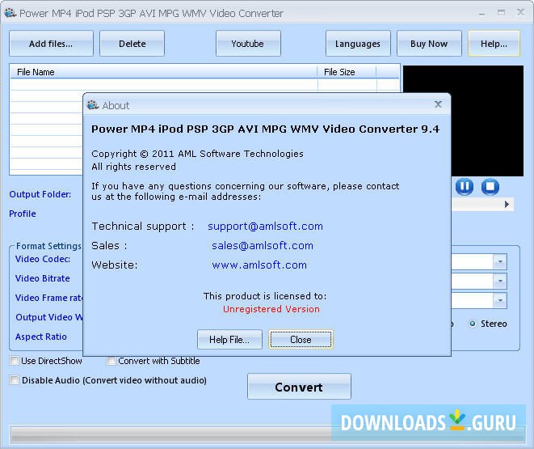Stop playback with the blue stop button
The image size is (534, 449).
coord(490,187)
